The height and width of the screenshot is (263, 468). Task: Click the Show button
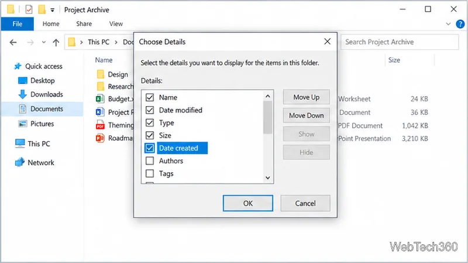click(x=306, y=134)
